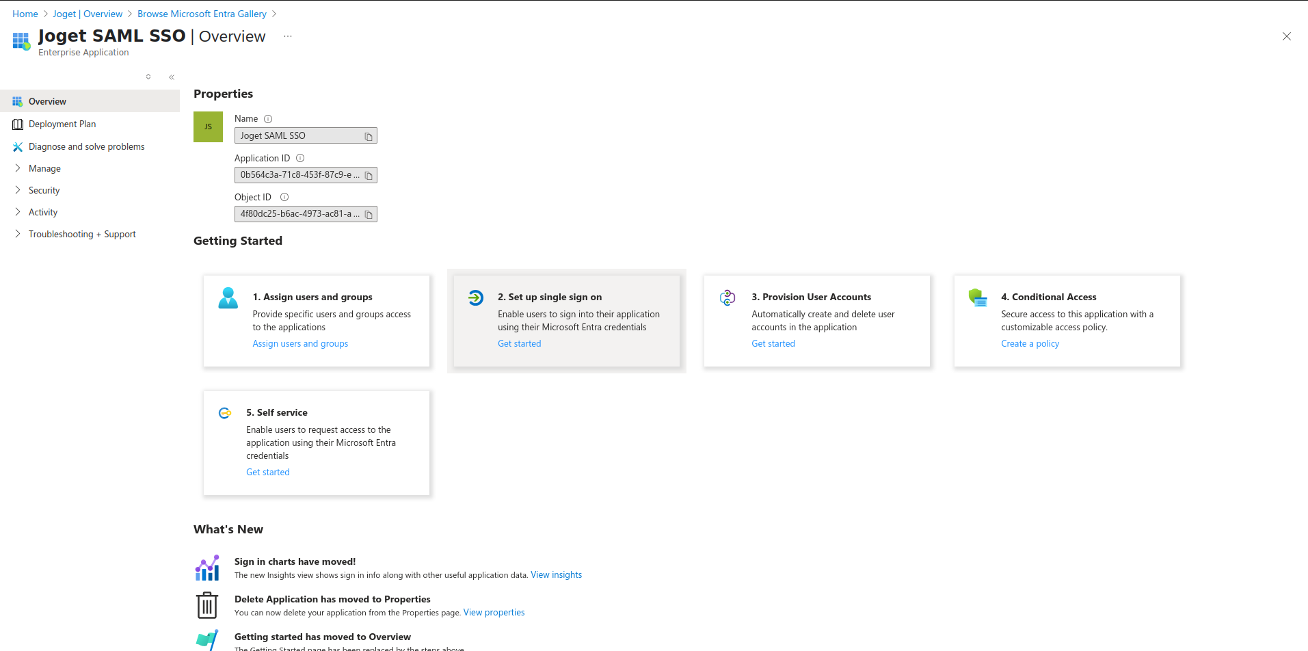Click '3. Provision User Accounts' card title
This screenshot has height=651, width=1308.
tap(811, 297)
